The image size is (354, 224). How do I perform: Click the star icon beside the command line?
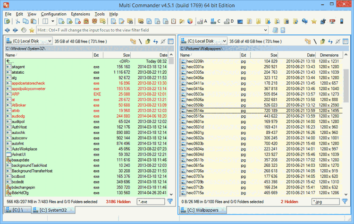[x=32, y=30]
